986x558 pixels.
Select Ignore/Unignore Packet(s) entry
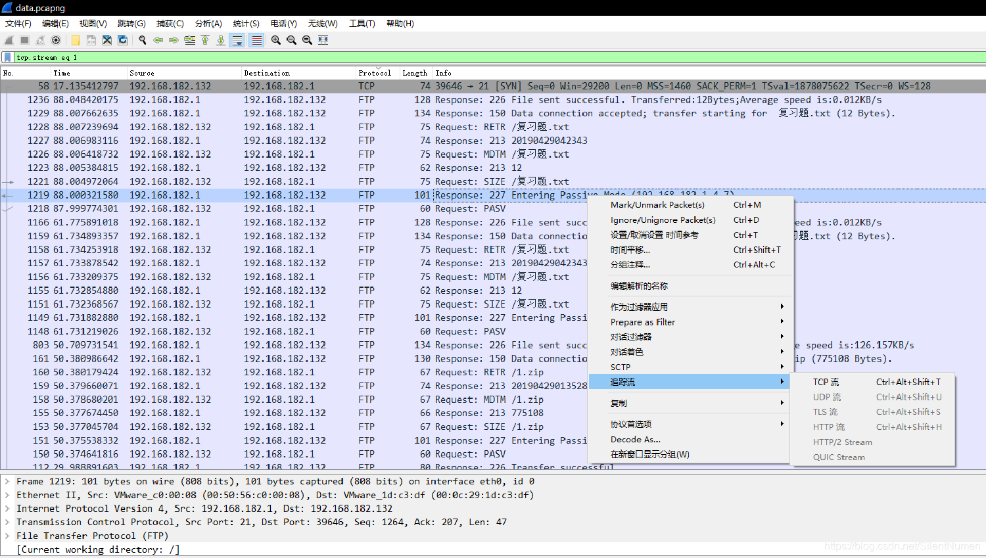pos(690,220)
